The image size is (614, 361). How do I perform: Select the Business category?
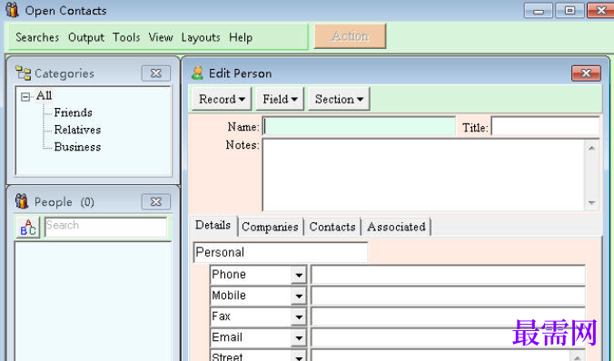pyautogui.click(x=77, y=147)
